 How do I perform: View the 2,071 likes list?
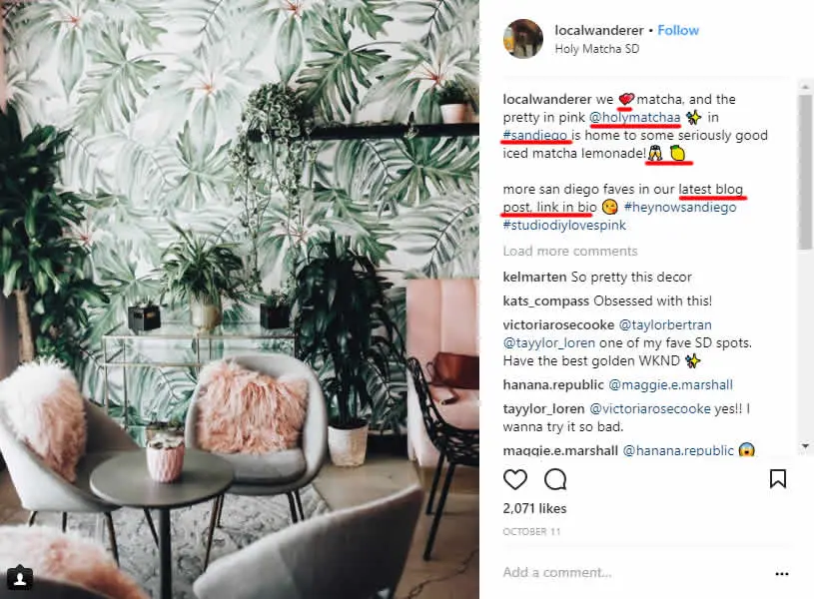pos(534,509)
